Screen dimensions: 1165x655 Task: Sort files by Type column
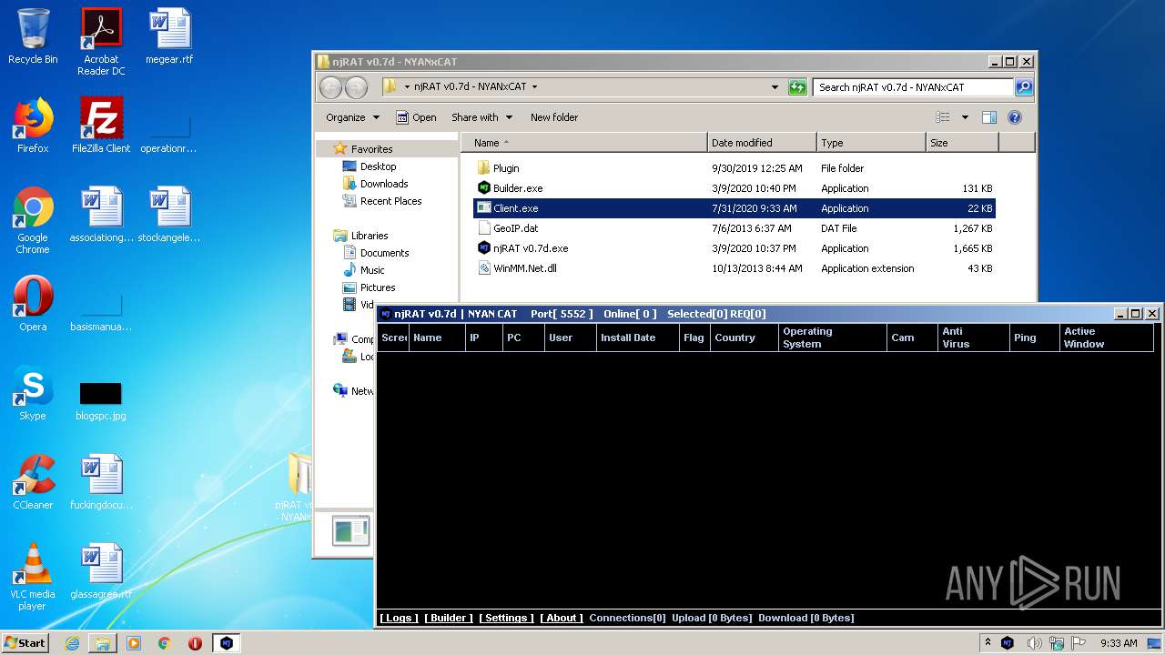[x=871, y=143]
